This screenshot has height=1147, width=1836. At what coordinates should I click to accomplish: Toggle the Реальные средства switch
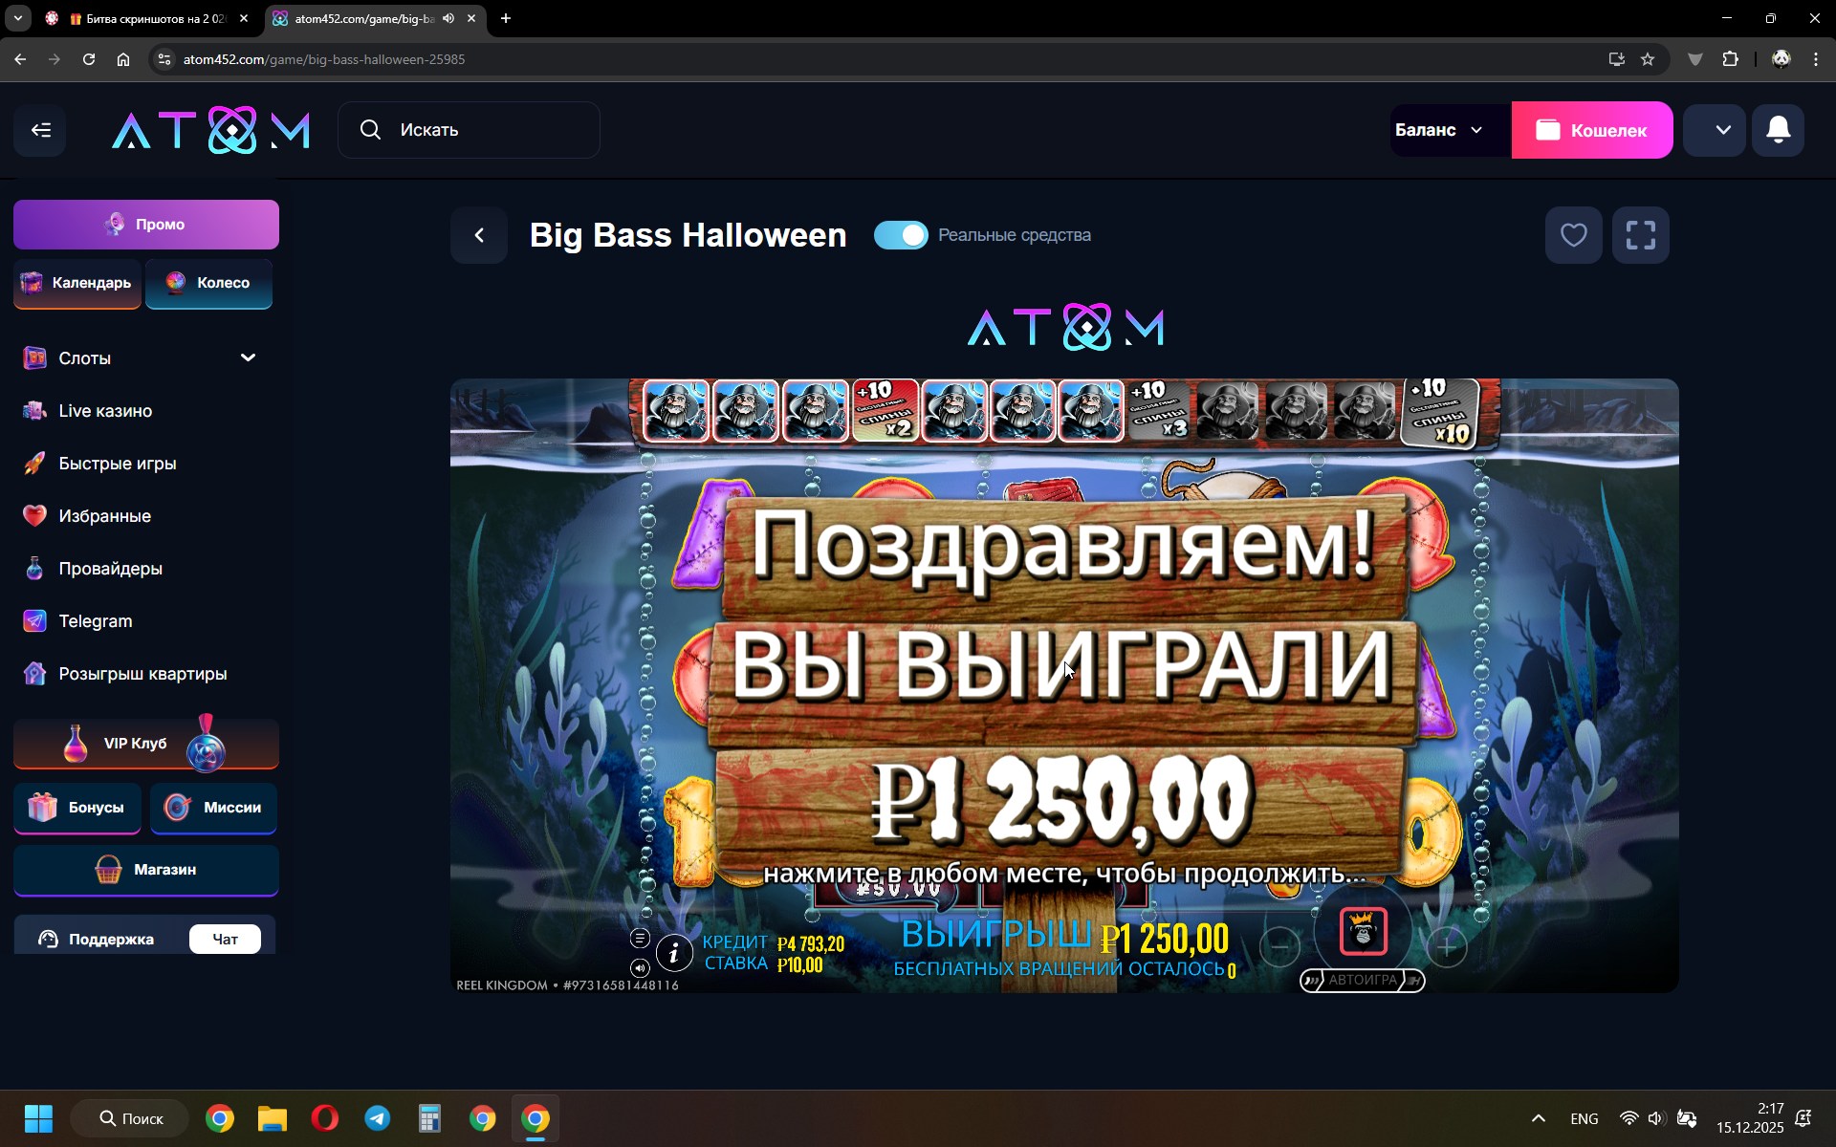tap(901, 235)
